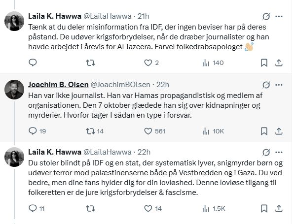Like Laila's tweet with 2 likes
Viewport: 295px width, 224px height.
pyautogui.click(x=151, y=63)
